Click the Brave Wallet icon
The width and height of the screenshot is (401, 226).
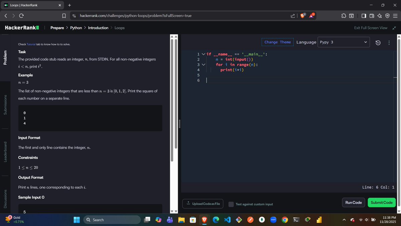[x=372, y=15]
